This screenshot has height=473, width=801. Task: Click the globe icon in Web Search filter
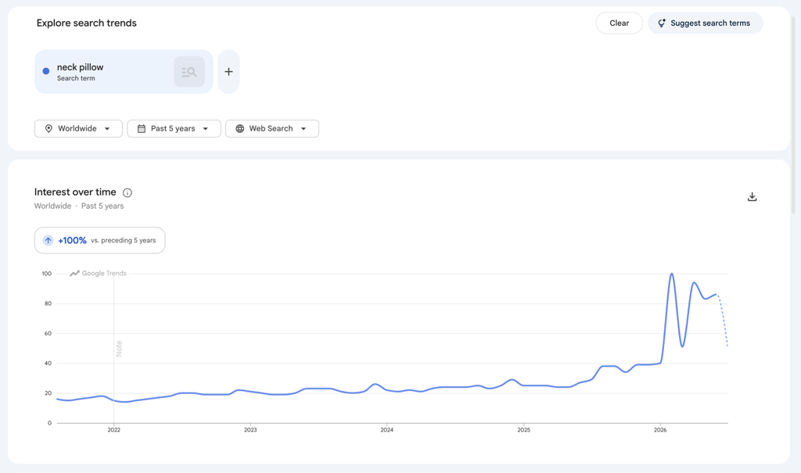click(239, 129)
